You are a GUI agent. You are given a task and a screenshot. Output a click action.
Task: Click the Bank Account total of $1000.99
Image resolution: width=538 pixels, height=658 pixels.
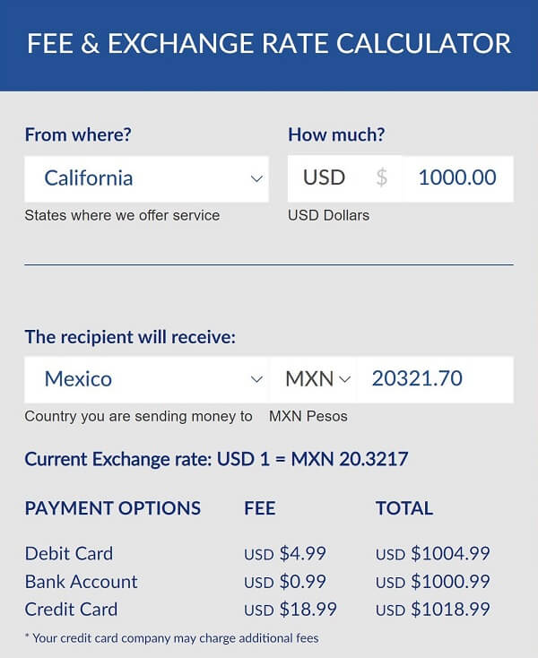tap(432, 582)
